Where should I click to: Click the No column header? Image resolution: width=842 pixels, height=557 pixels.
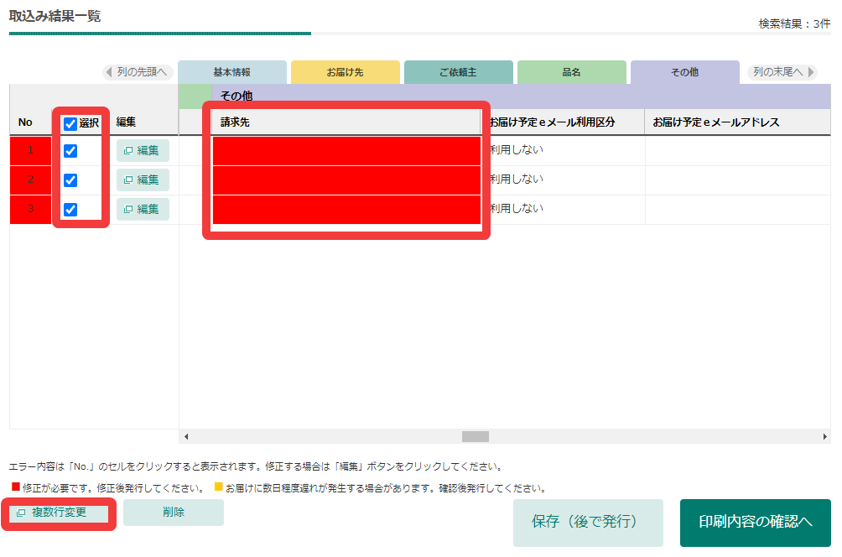pyautogui.click(x=25, y=122)
